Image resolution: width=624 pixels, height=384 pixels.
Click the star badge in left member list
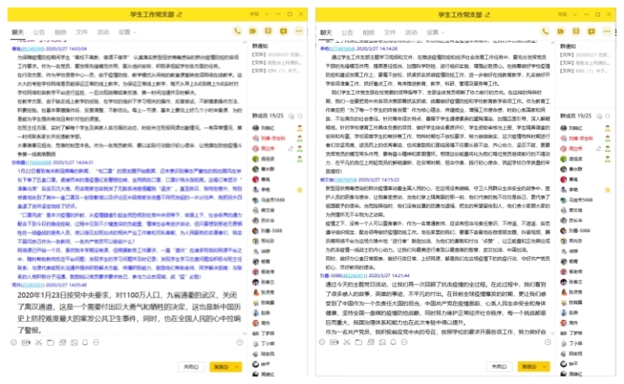tap(300, 190)
